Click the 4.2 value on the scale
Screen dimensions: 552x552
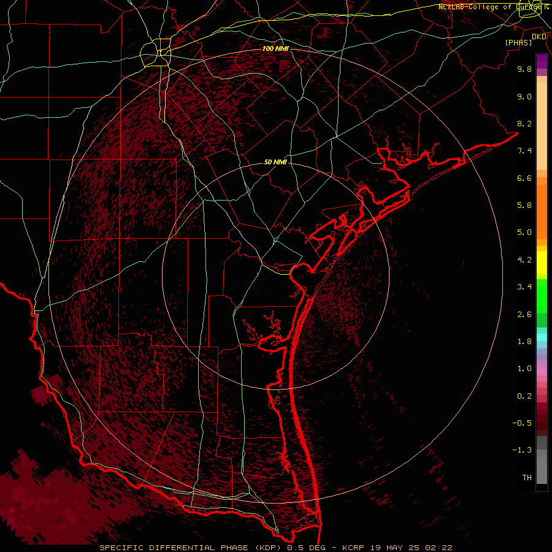[x=524, y=260]
